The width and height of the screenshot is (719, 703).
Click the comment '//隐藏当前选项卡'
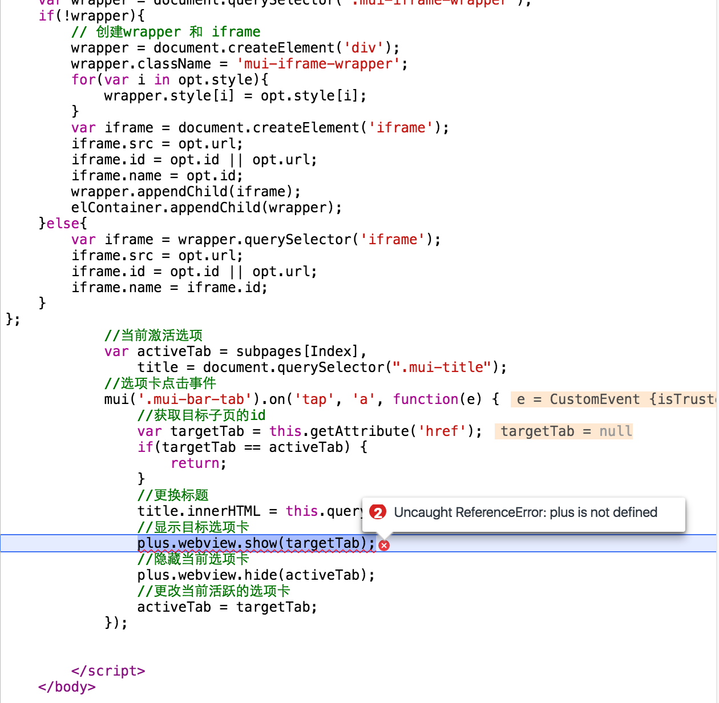193,559
